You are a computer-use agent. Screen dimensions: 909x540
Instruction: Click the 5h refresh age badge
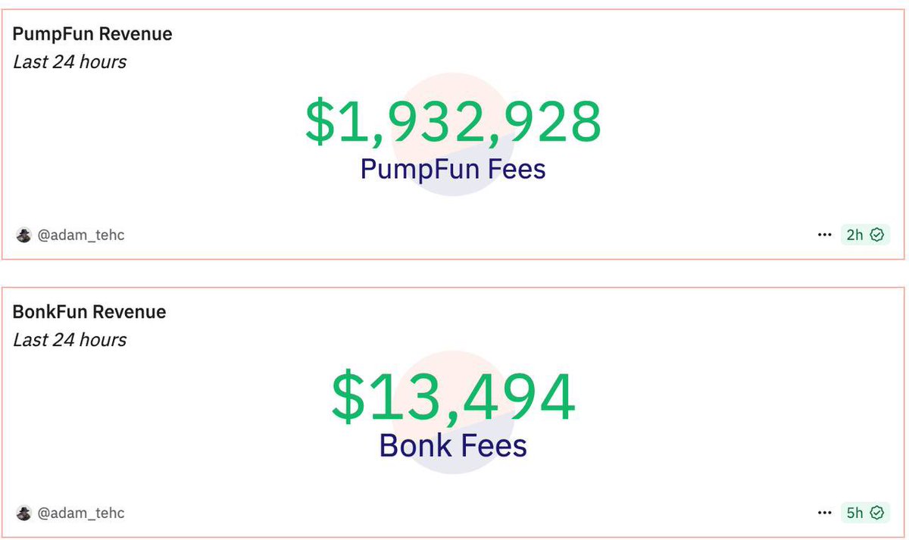[x=865, y=513]
